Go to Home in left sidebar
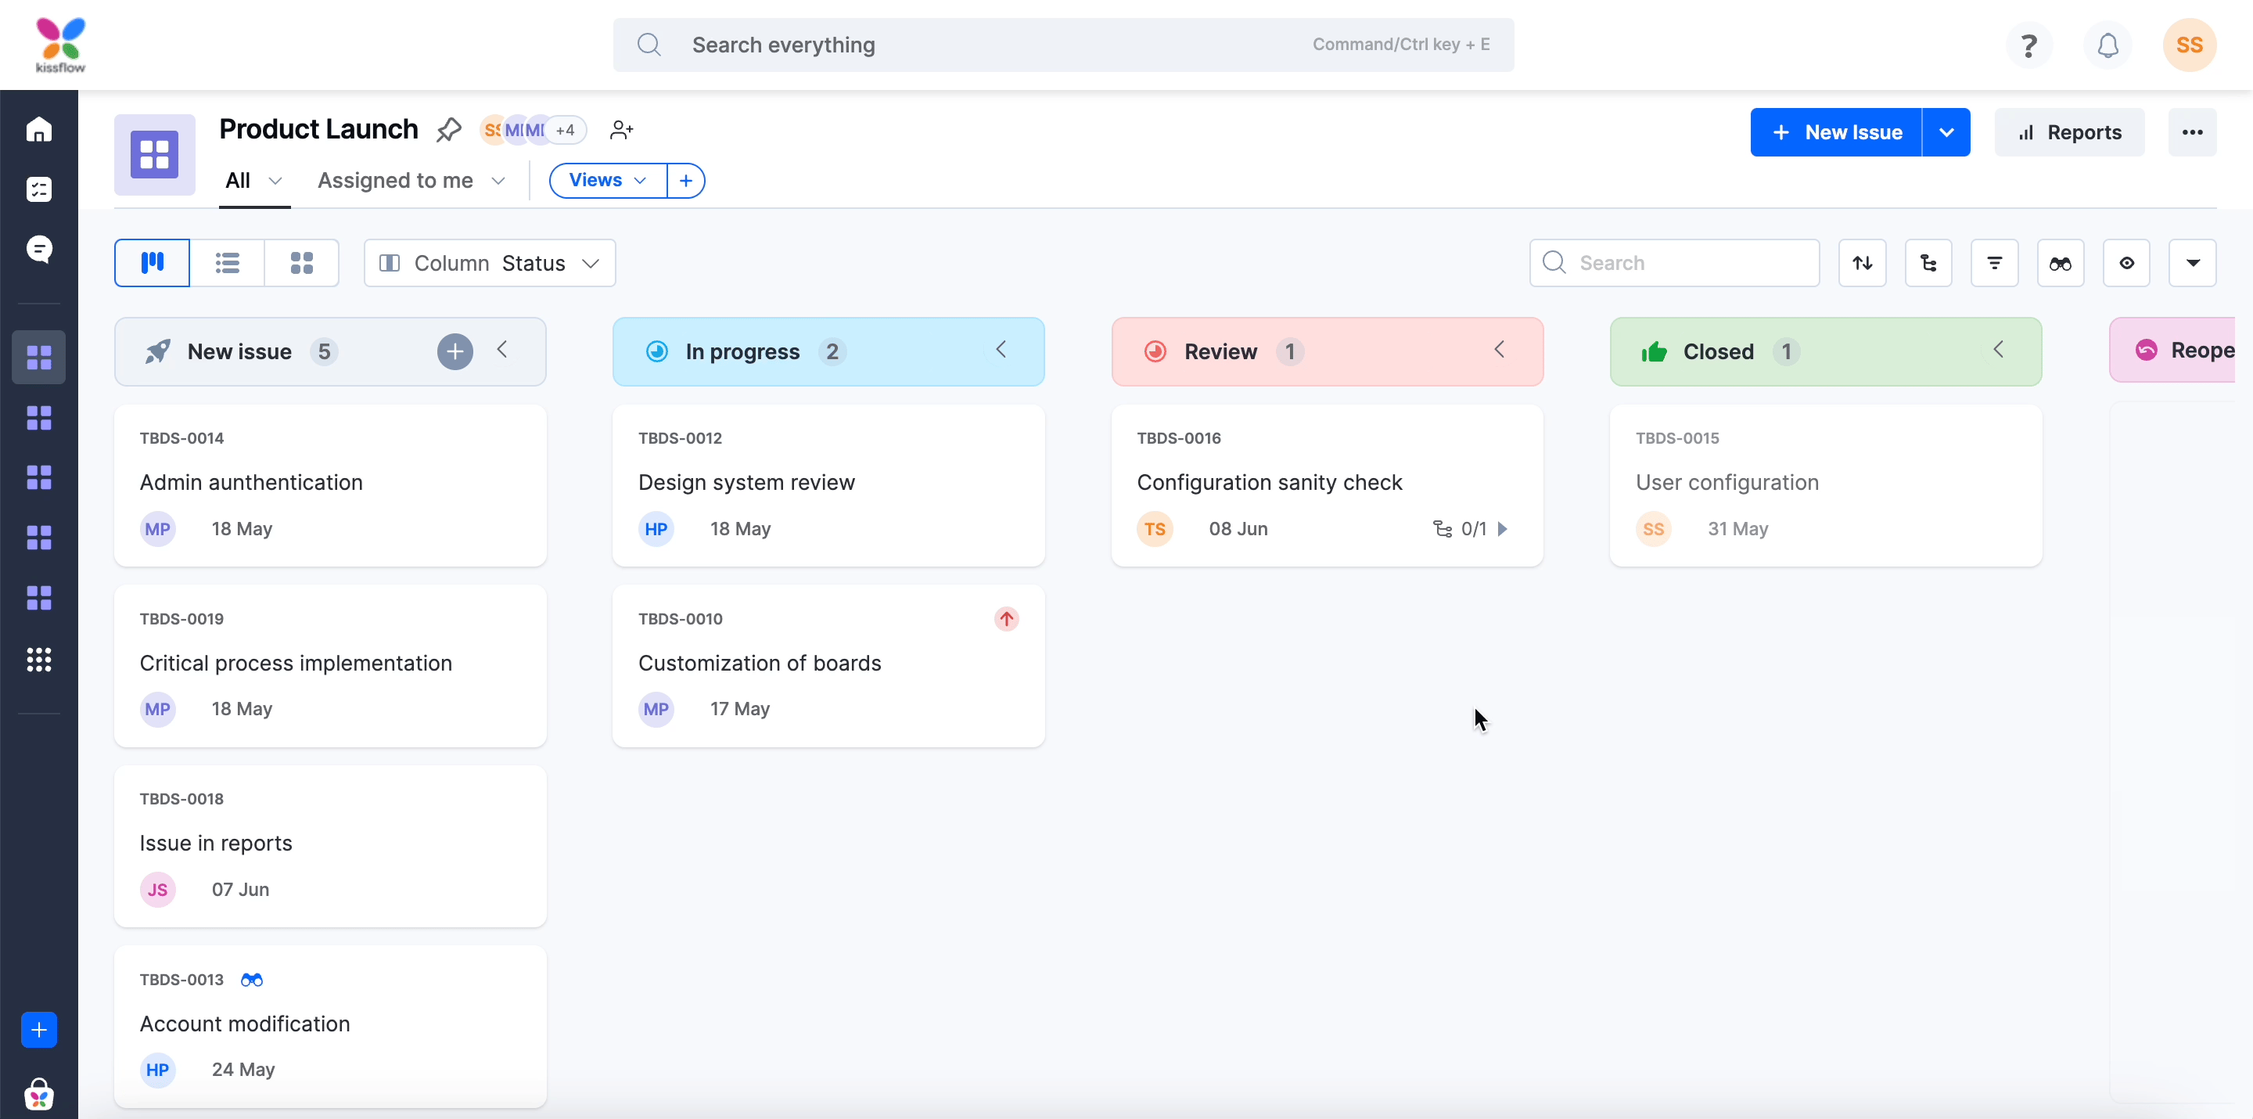This screenshot has width=2253, height=1119. [x=38, y=129]
